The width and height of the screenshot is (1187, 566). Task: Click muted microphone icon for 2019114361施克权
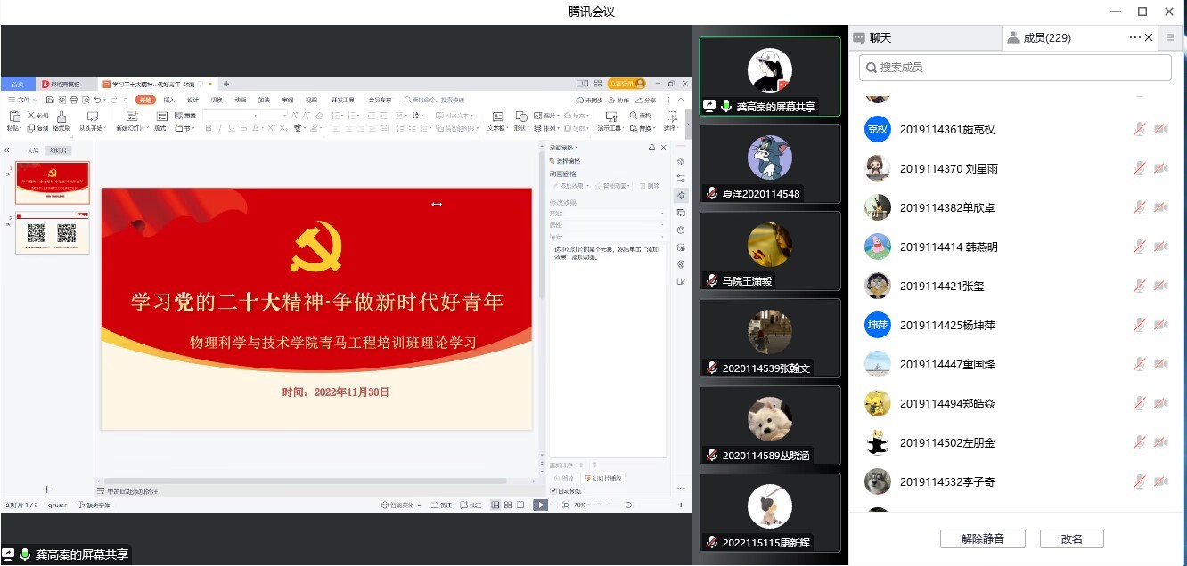tap(1139, 129)
